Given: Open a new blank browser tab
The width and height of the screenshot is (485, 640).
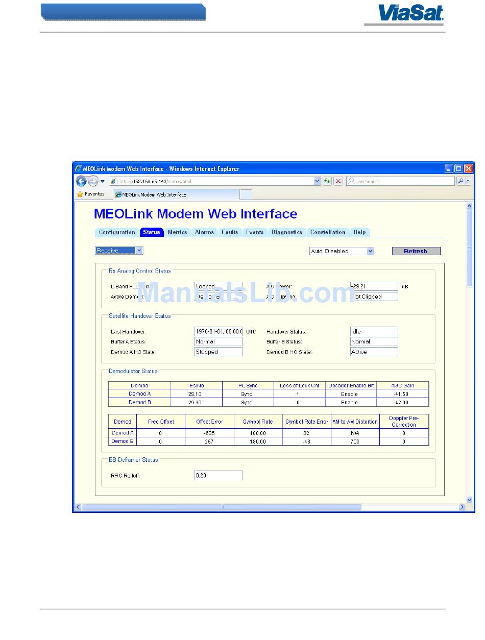Looking at the screenshot, I should pos(246,194).
